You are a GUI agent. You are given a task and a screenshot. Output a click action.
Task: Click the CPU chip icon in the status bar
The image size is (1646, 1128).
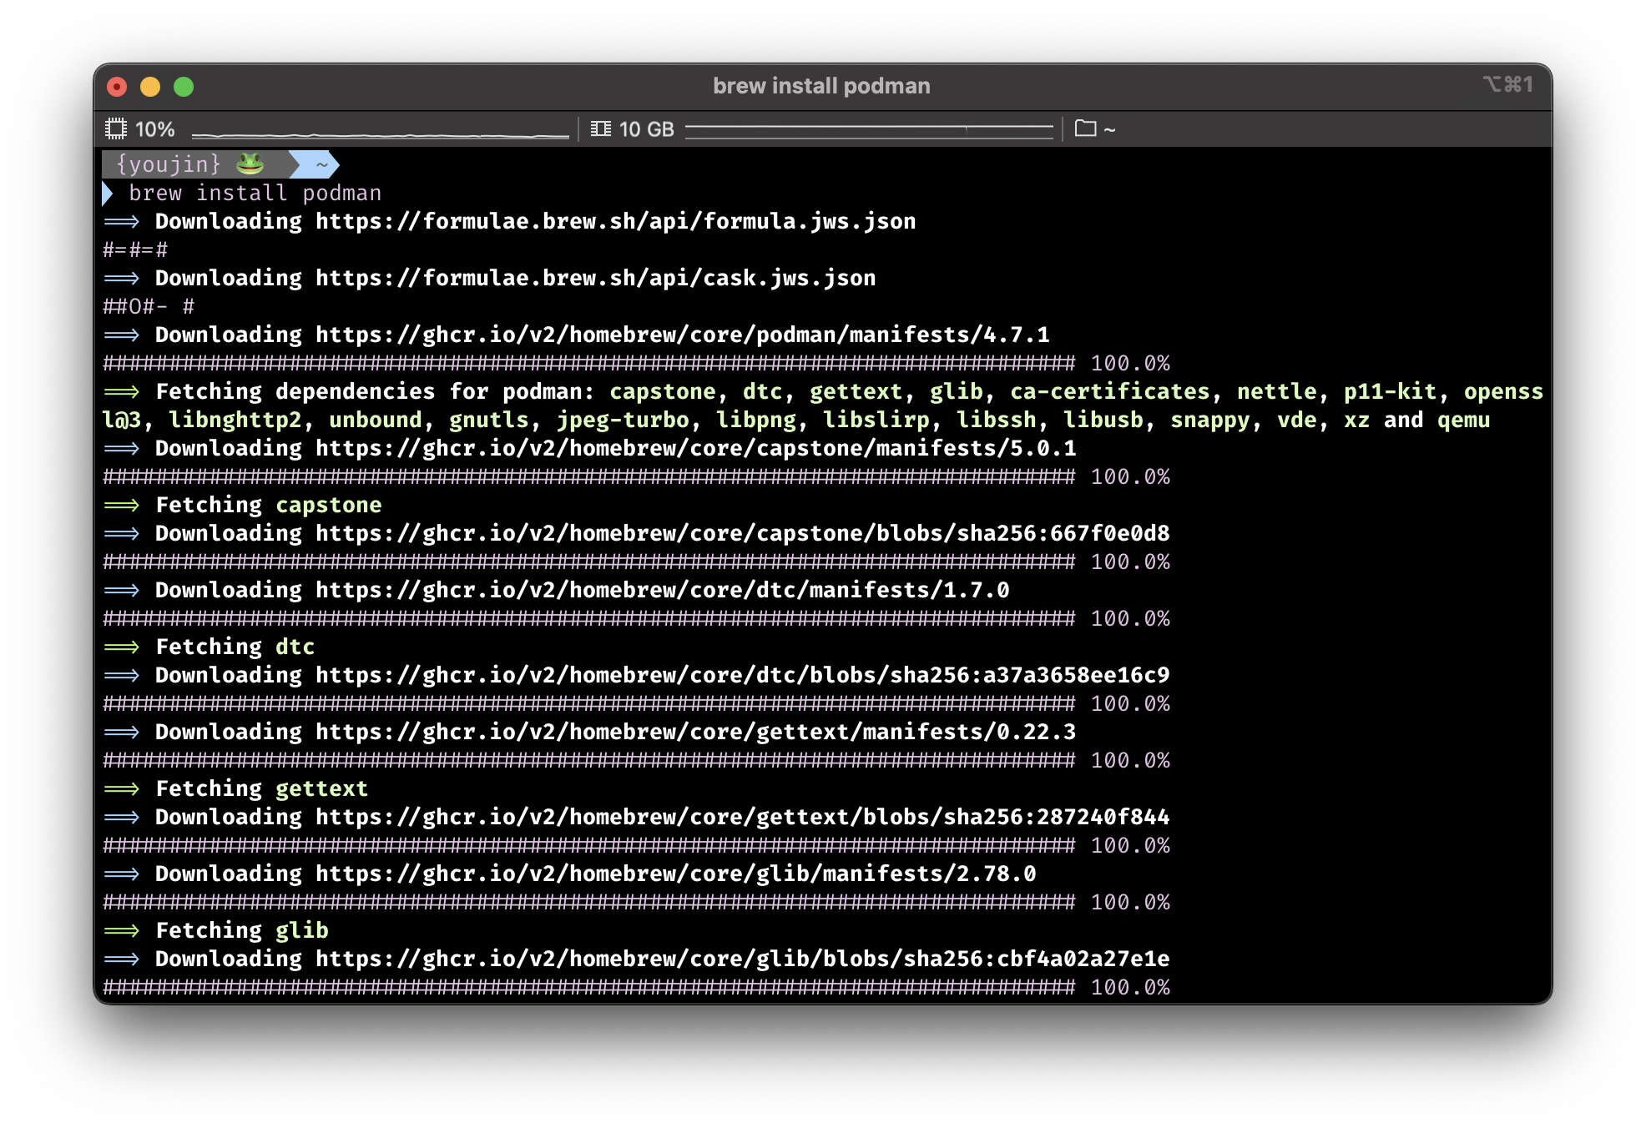[x=117, y=128]
